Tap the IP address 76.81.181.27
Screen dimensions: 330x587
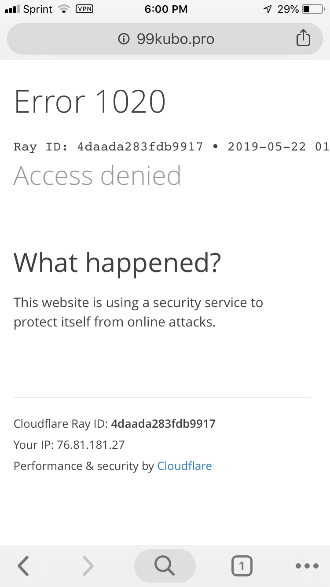(x=91, y=445)
